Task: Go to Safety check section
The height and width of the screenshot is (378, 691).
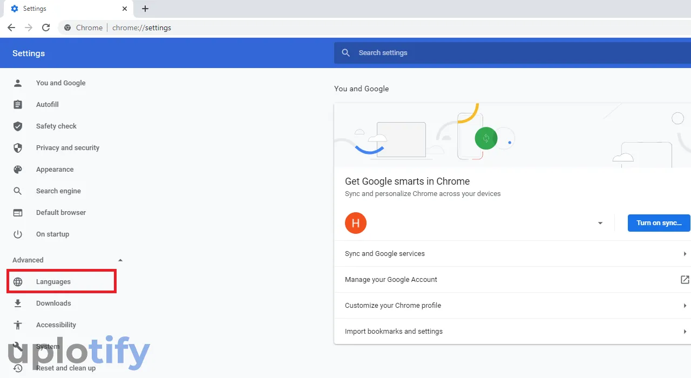Action: 56,126
